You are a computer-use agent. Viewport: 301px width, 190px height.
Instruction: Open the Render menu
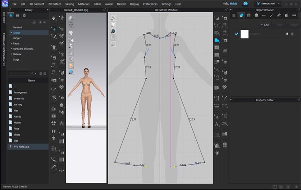pos(121,4)
